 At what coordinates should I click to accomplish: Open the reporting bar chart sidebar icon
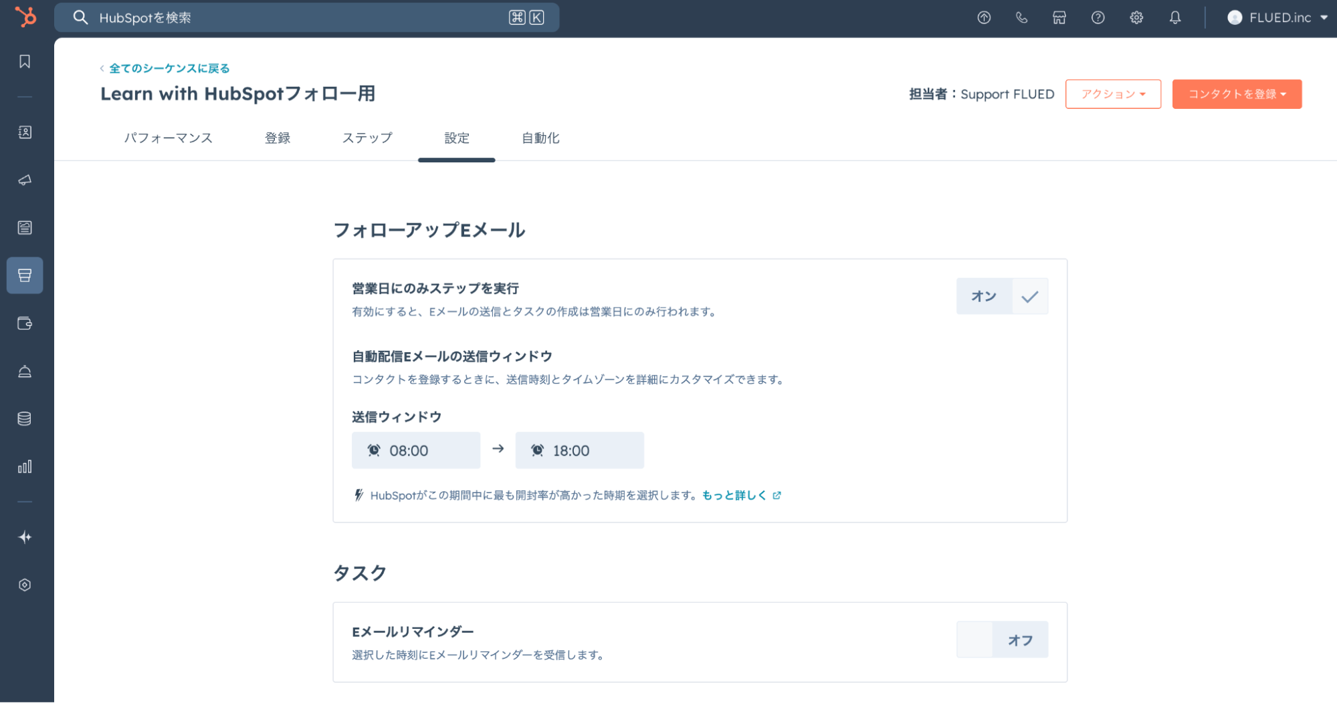tap(25, 466)
